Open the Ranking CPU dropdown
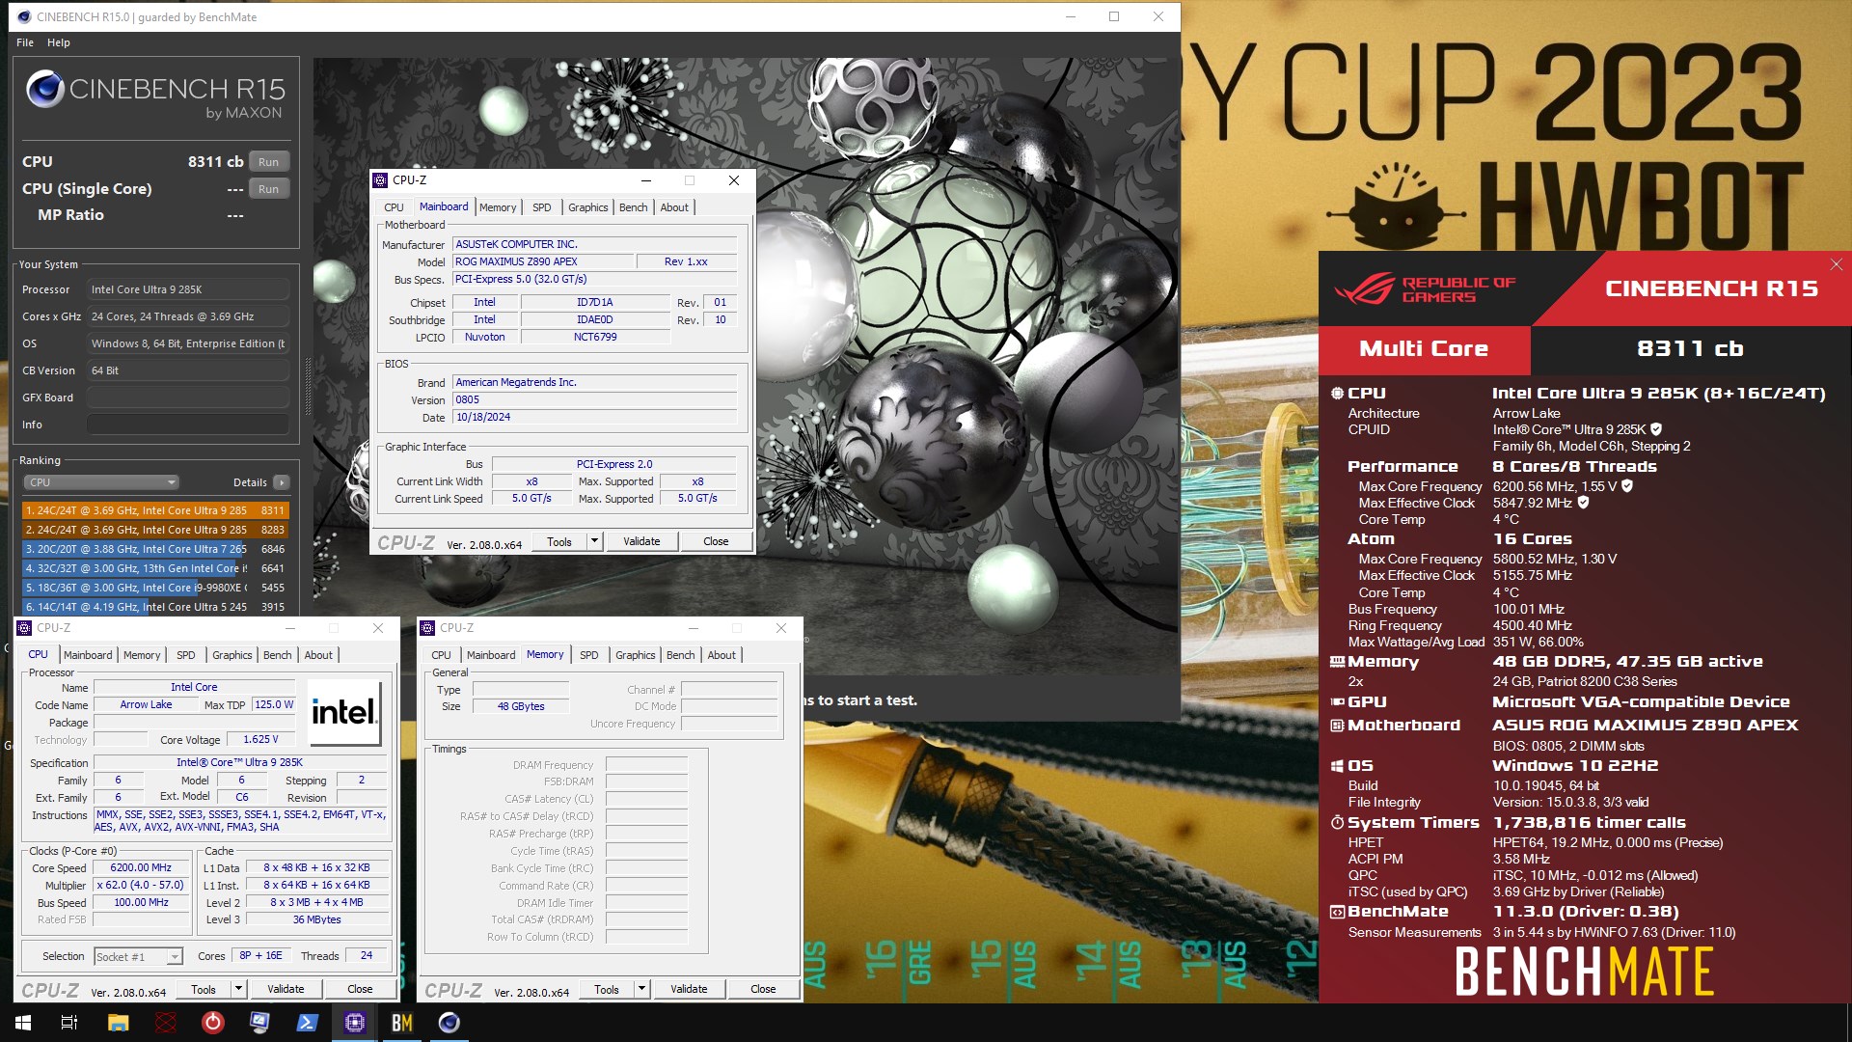The height and width of the screenshot is (1042, 1852). [101, 482]
